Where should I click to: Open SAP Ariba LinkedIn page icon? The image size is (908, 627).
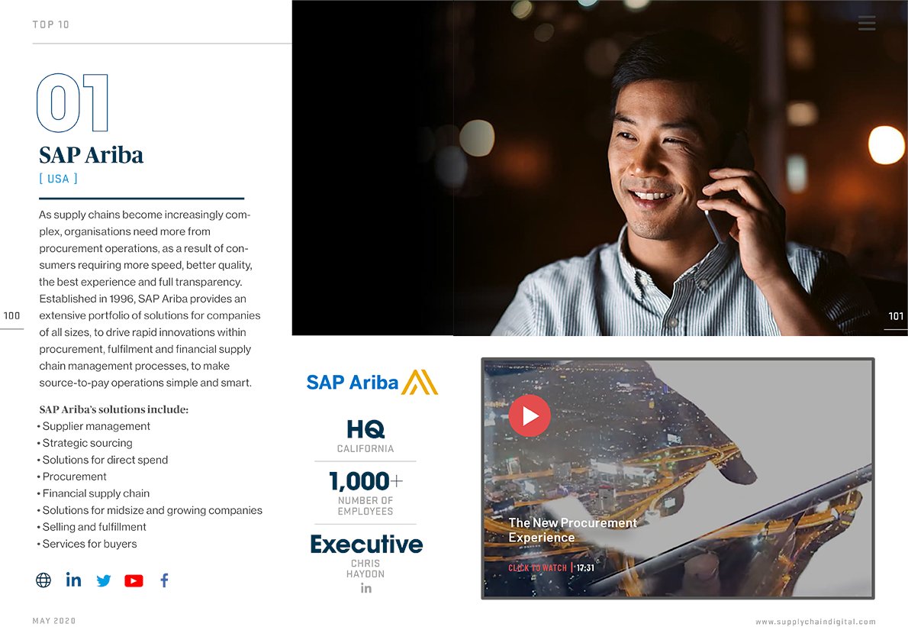click(x=73, y=580)
